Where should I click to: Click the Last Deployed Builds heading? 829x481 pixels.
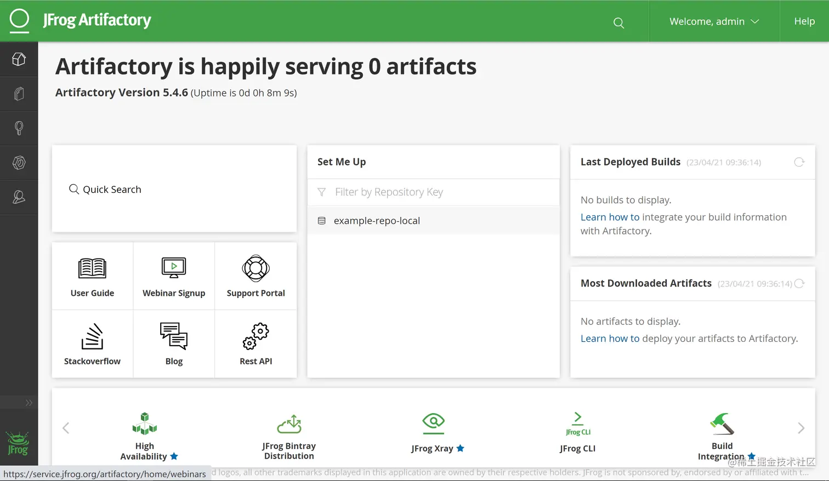(631, 162)
